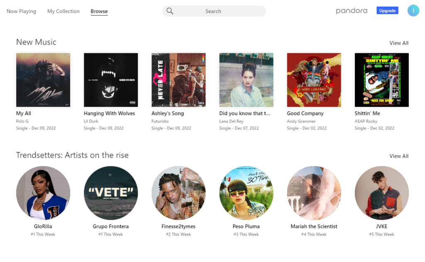This screenshot has width=425, height=262.
Task: Open the Shittin' Me title link
Action: [367, 113]
